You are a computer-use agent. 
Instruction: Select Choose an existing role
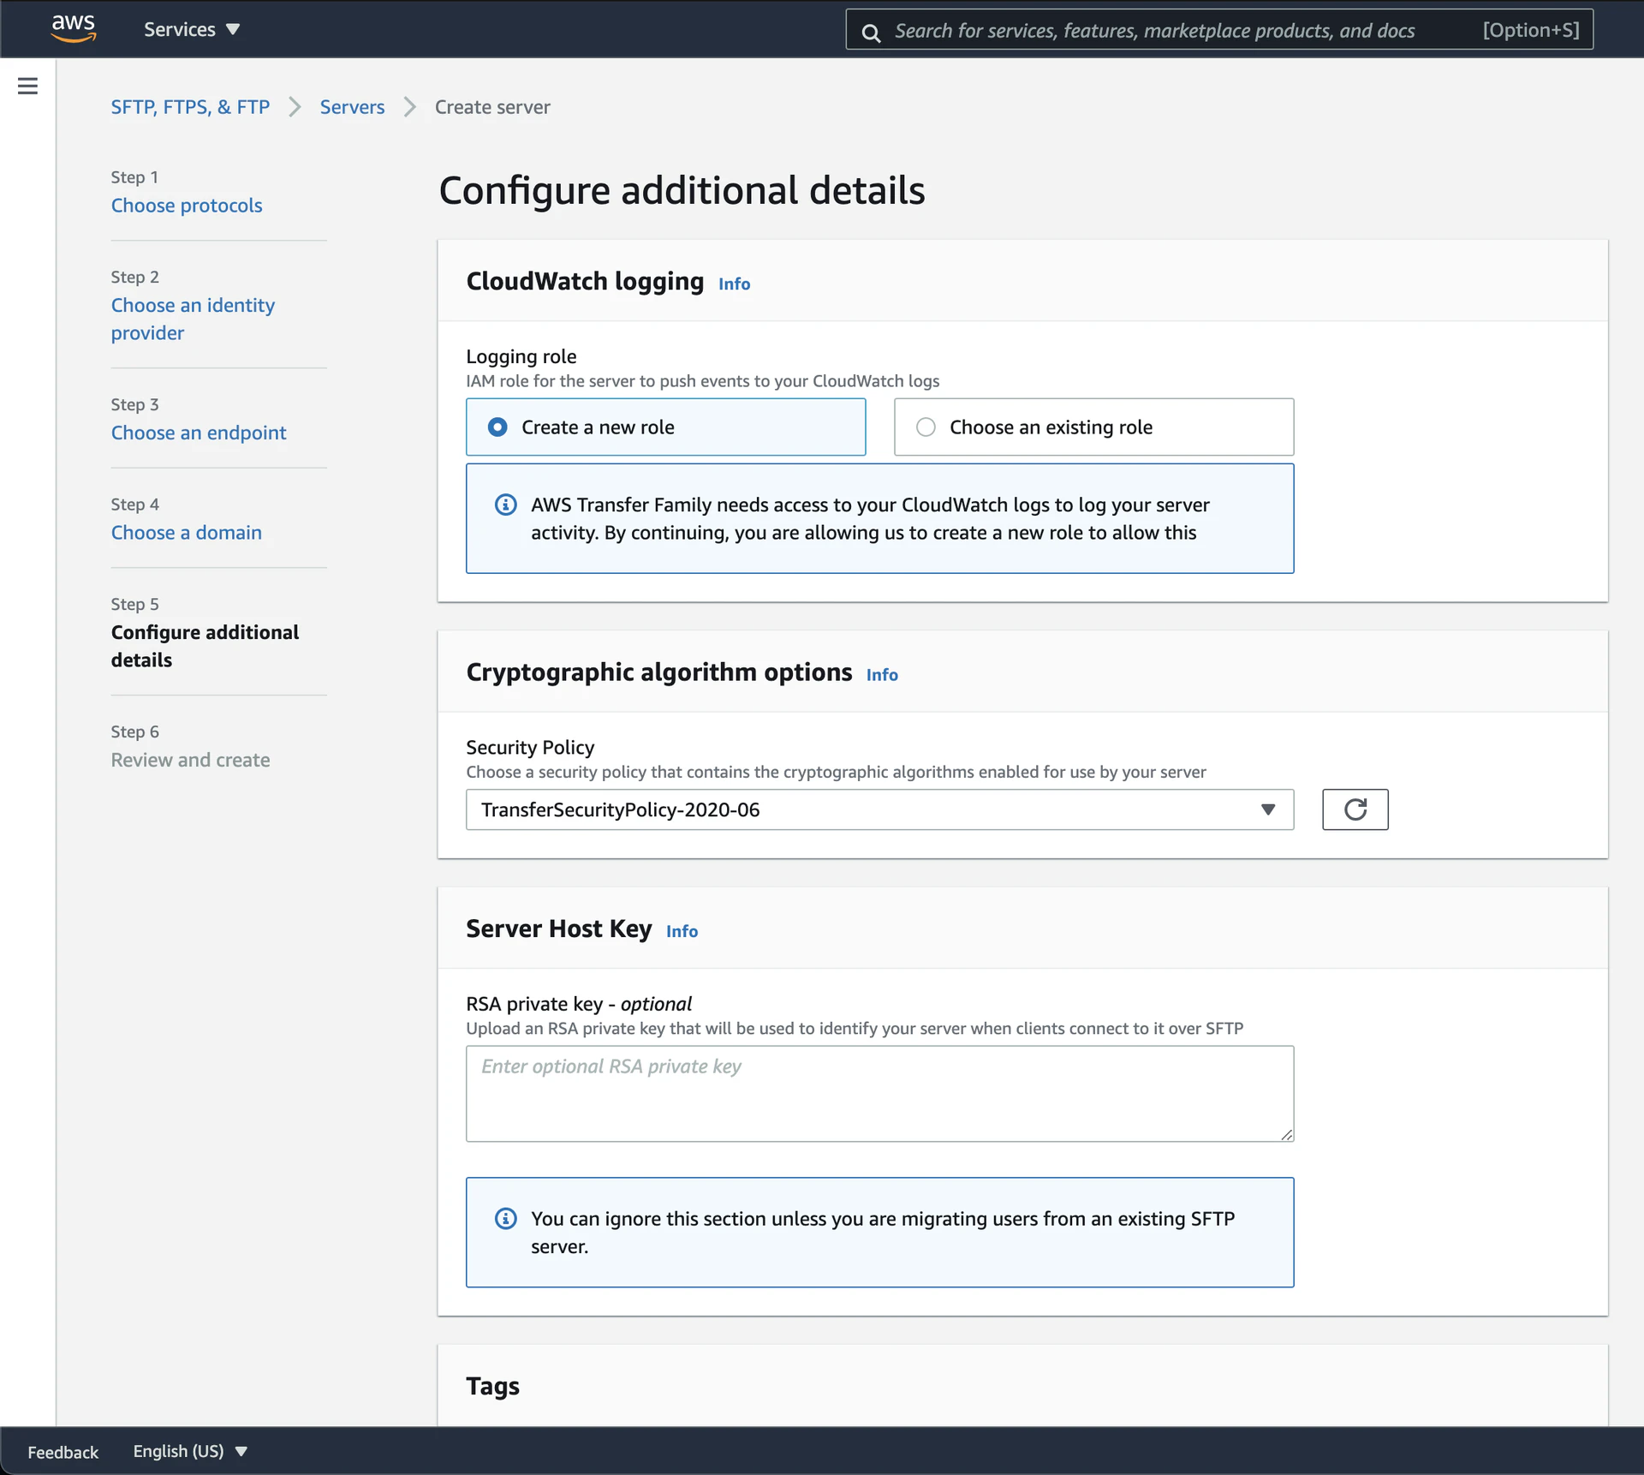pos(1093,427)
